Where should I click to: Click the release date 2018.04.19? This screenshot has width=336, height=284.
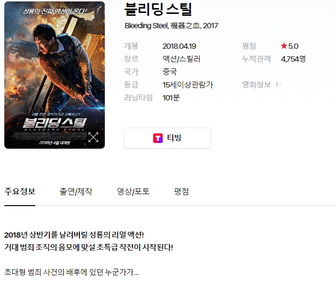179,46
